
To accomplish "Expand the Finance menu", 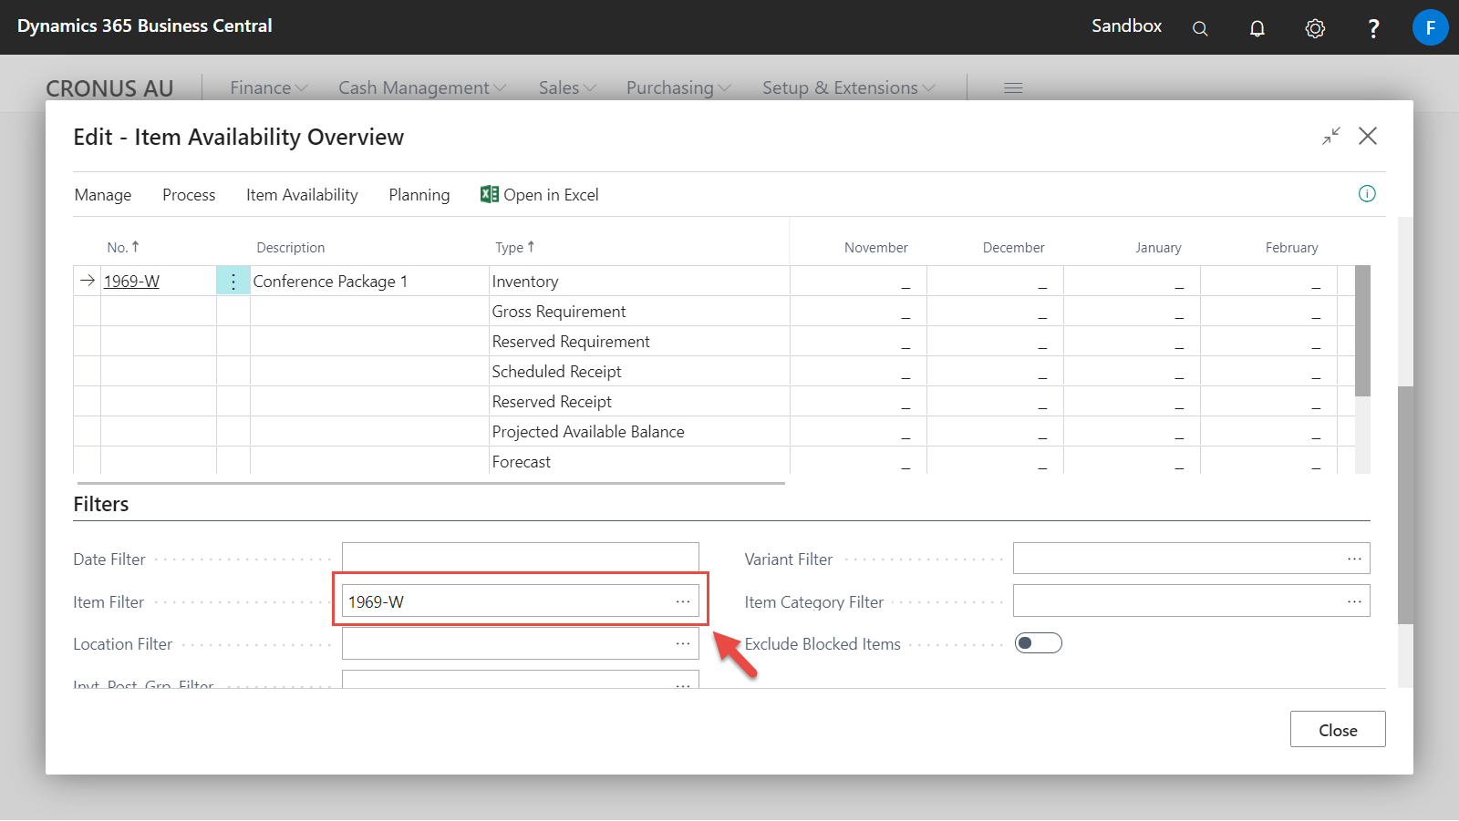I will tap(269, 88).
